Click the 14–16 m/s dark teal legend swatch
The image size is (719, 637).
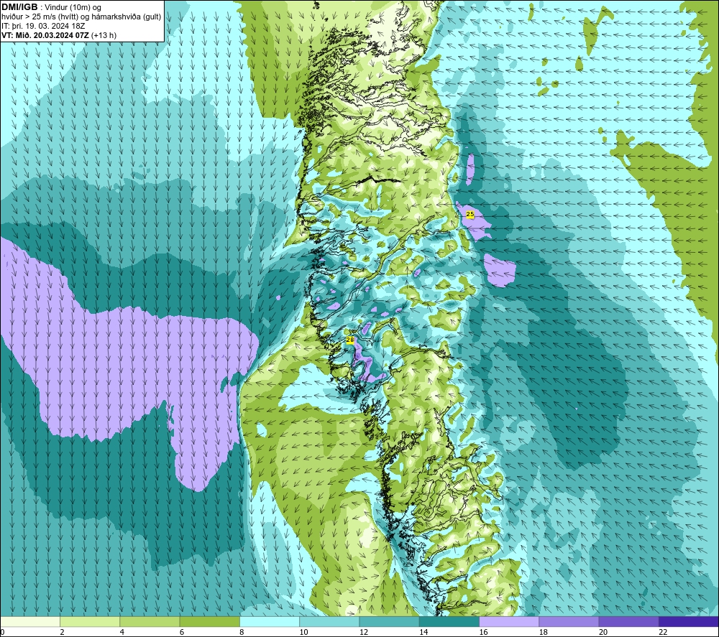(449, 621)
